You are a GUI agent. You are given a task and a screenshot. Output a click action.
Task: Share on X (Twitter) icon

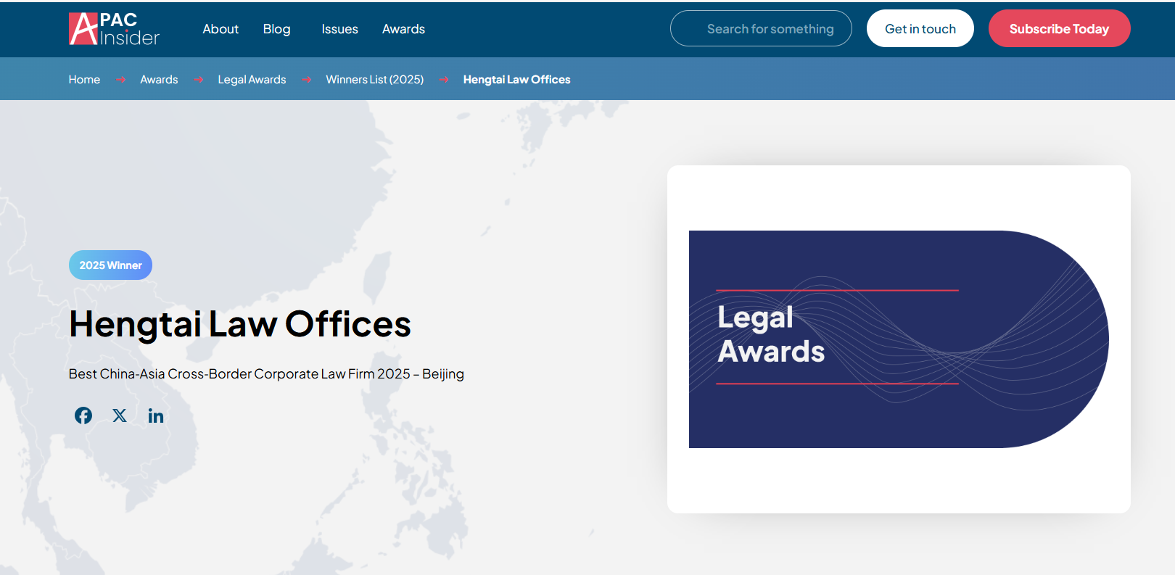[120, 415]
